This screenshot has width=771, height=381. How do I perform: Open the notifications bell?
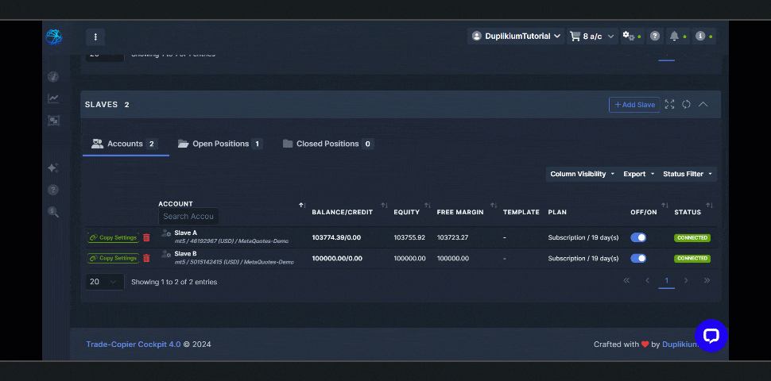[x=674, y=36]
